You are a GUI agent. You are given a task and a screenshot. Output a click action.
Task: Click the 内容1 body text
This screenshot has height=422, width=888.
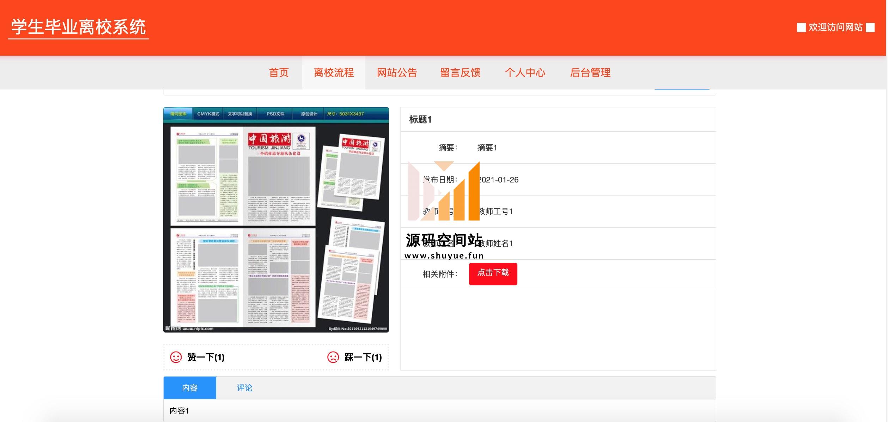click(179, 411)
